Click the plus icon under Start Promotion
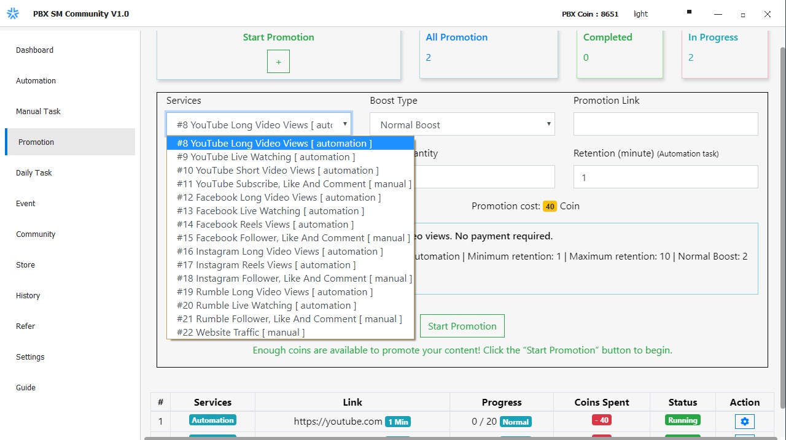This screenshot has width=786, height=440. [x=278, y=62]
